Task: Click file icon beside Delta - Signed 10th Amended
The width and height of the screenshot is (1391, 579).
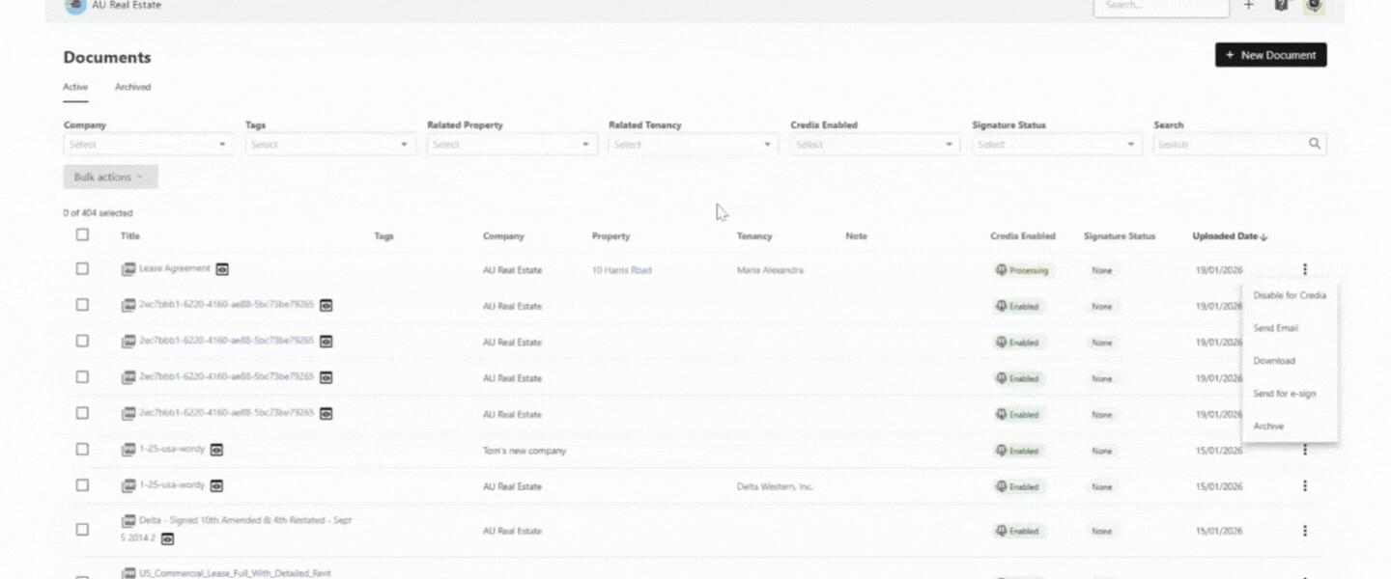Action: (x=128, y=521)
